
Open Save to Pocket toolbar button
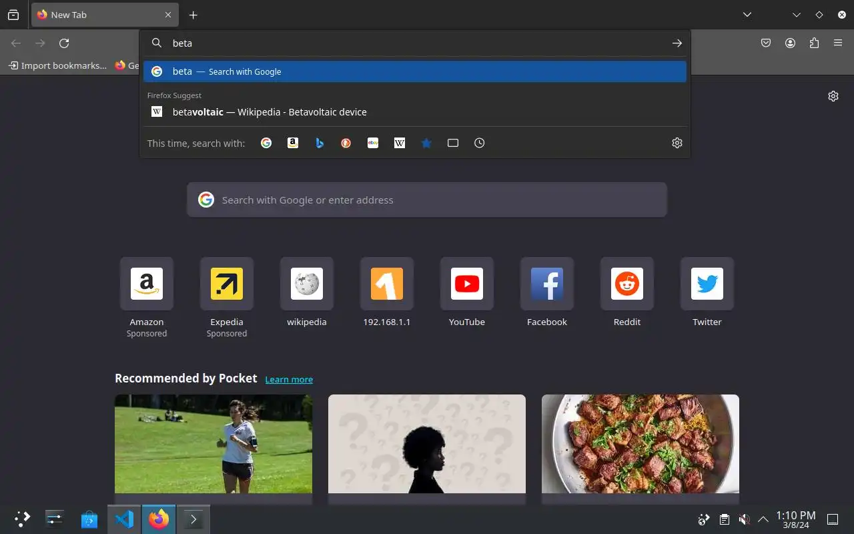[x=766, y=43]
